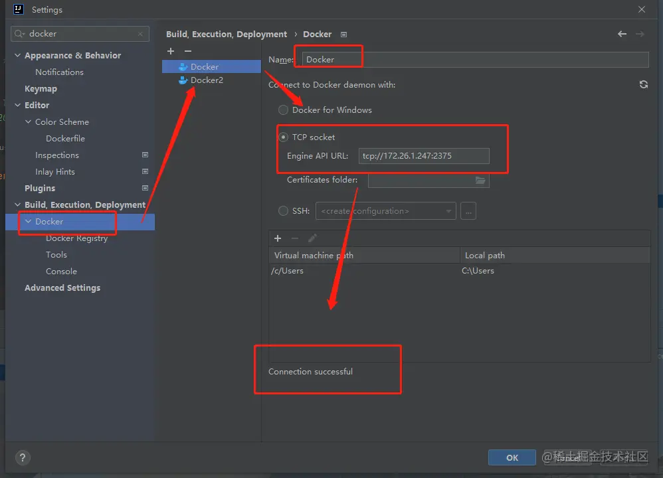663x478 pixels.
Task: Click the Plugins project-level icon
Action: coord(145,188)
